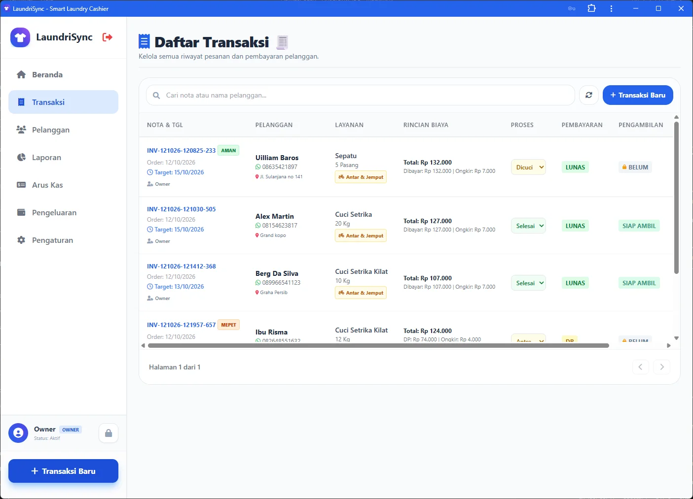Open the three-dot menu in title bar
693x499 pixels.
pos(611,8)
